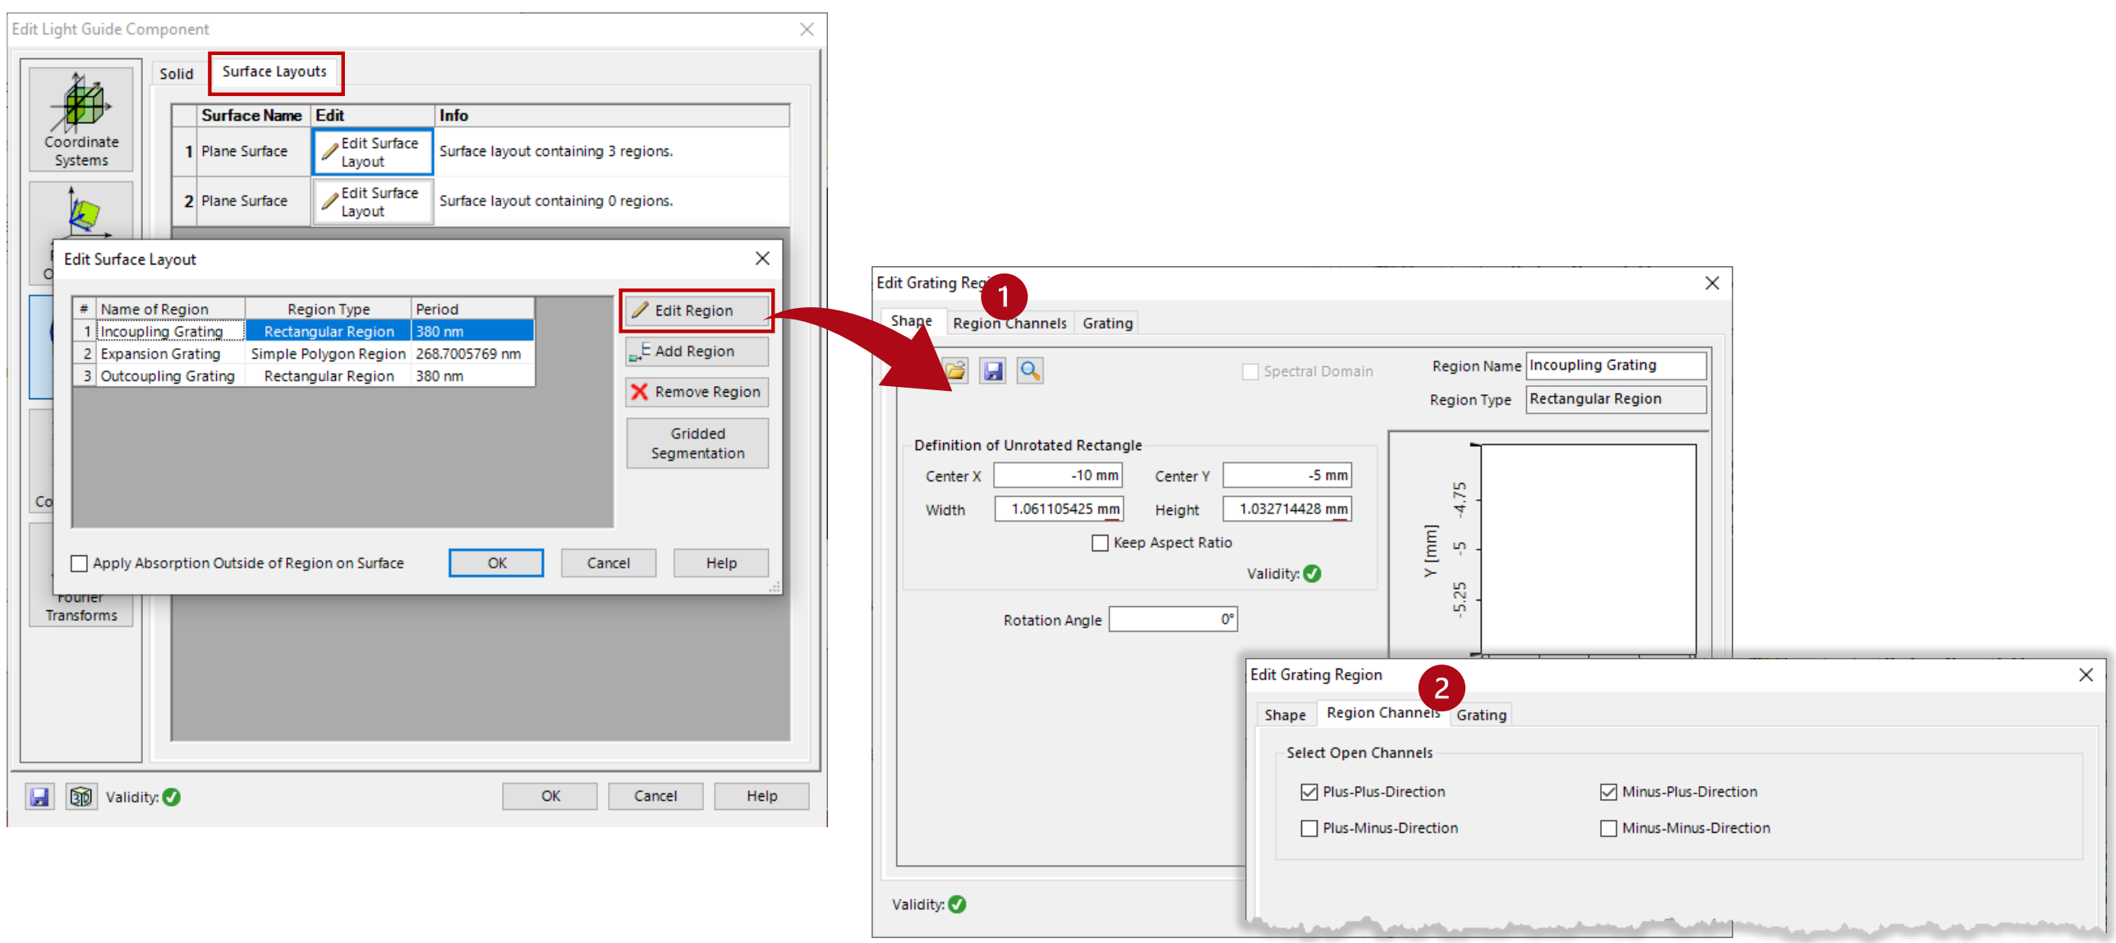Select the Expansion Grating region row
2116x943 pixels.
coord(304,354)
